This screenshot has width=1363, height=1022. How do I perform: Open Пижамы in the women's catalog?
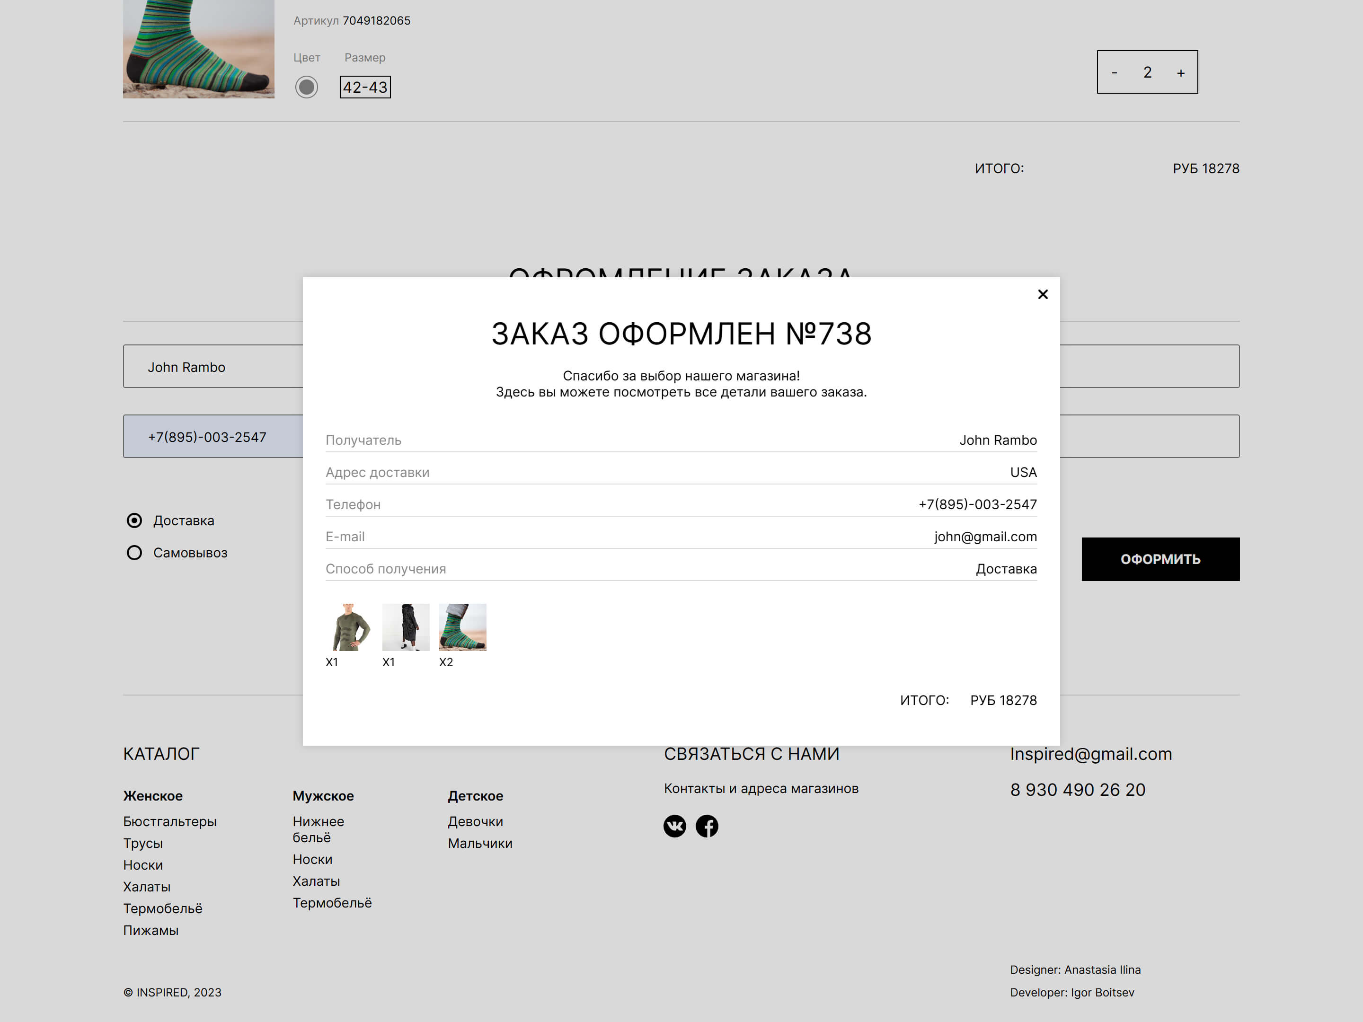[150, 930]
